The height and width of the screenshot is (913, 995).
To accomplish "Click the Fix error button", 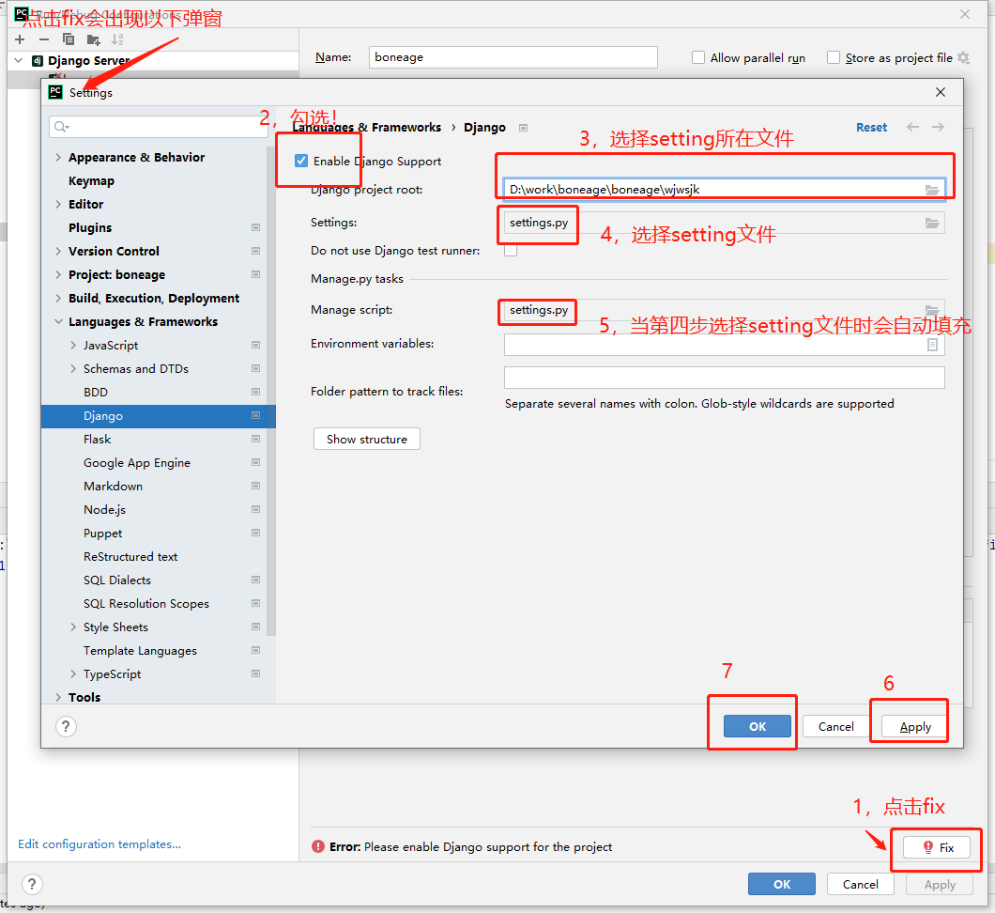I will coord(937,847).
